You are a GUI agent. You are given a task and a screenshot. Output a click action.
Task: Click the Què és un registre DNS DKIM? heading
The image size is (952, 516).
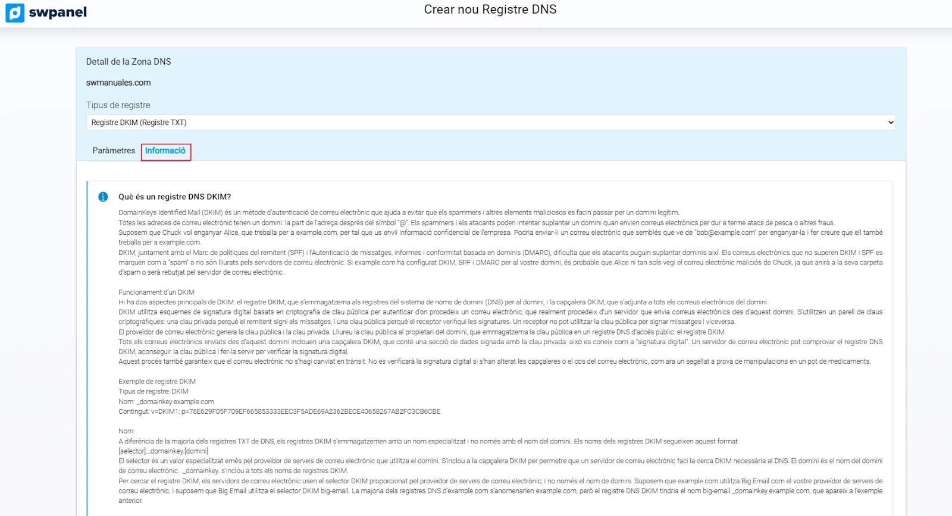[174, 197]
